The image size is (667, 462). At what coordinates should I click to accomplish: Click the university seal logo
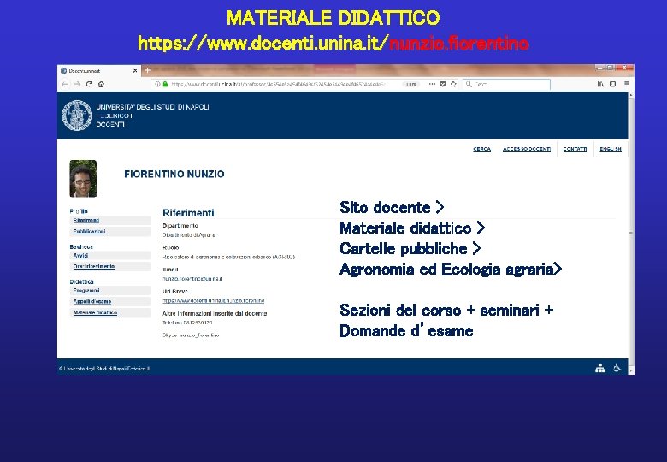[x=77, y=115]
